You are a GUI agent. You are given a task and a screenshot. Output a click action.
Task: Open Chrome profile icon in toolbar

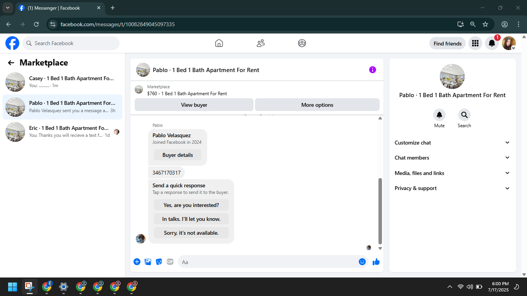click(505, 24)
